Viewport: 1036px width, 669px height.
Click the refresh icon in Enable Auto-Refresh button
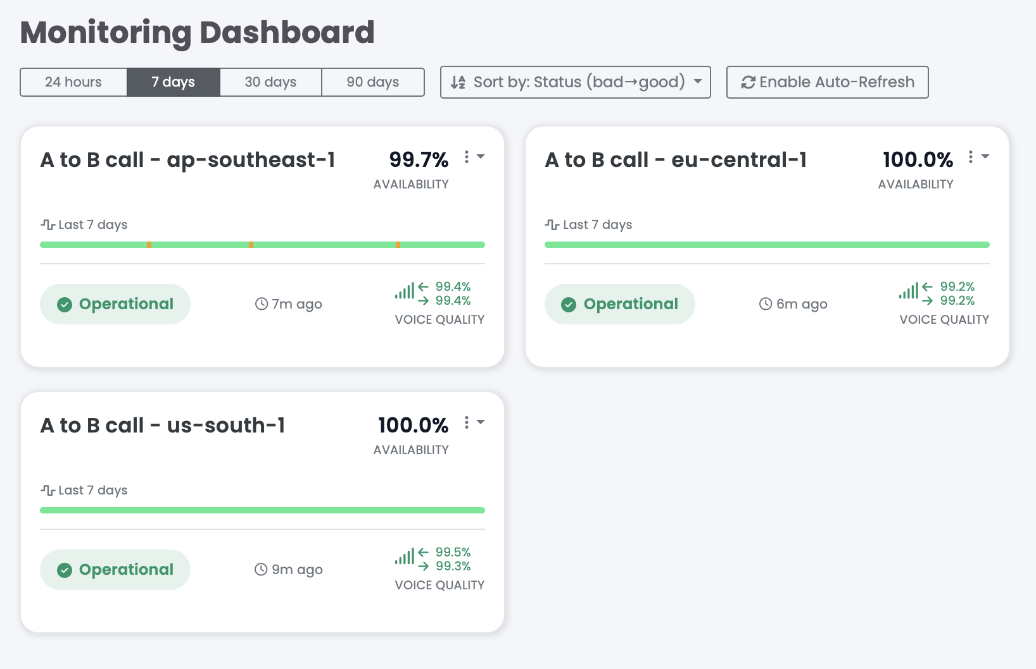point(749,82)
